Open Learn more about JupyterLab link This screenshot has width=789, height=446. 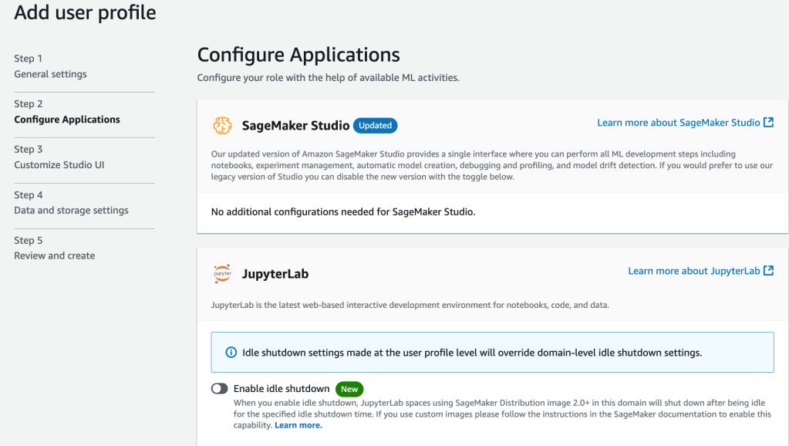click(x=693, y=271)
